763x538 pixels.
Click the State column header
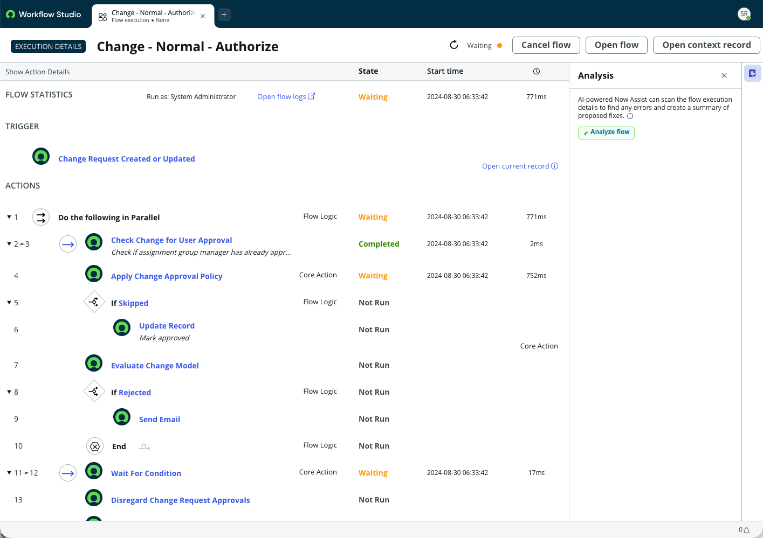(368, 71)
